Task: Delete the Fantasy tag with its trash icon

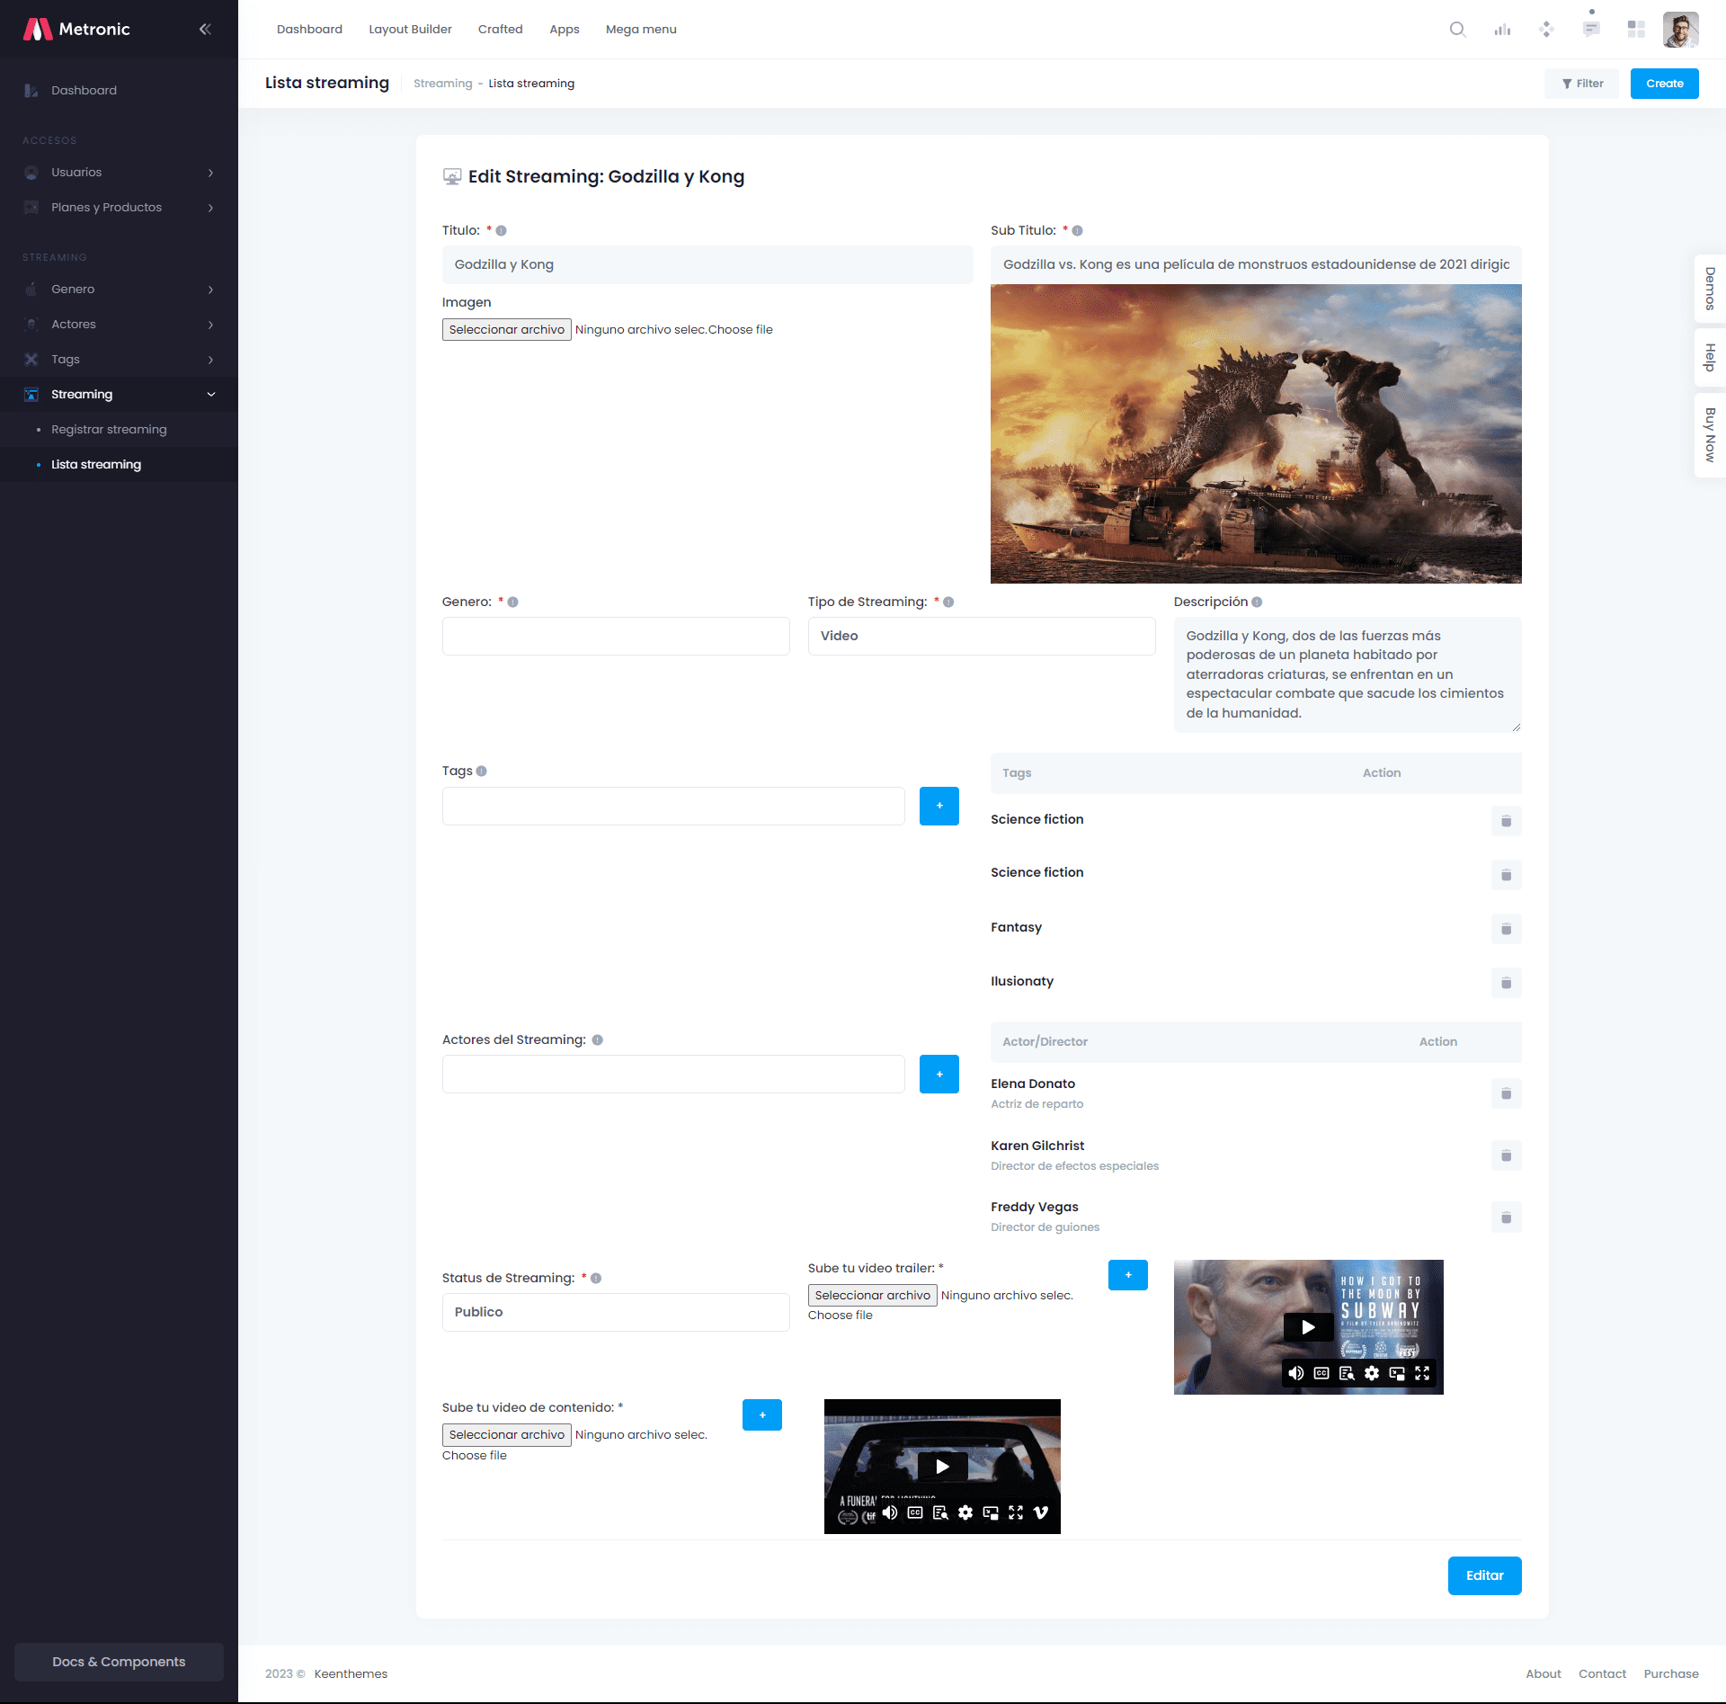Action: [1507, 929]
